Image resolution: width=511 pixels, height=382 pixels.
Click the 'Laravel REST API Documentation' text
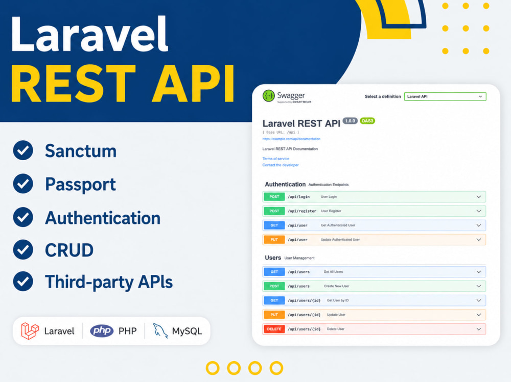click(290, 149)
